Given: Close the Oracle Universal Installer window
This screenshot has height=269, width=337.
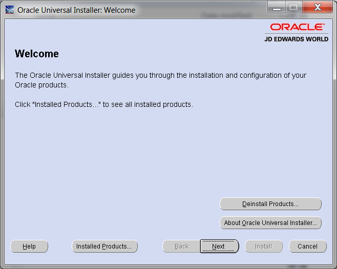Looking at the screenshot, I should pos(318,8).
